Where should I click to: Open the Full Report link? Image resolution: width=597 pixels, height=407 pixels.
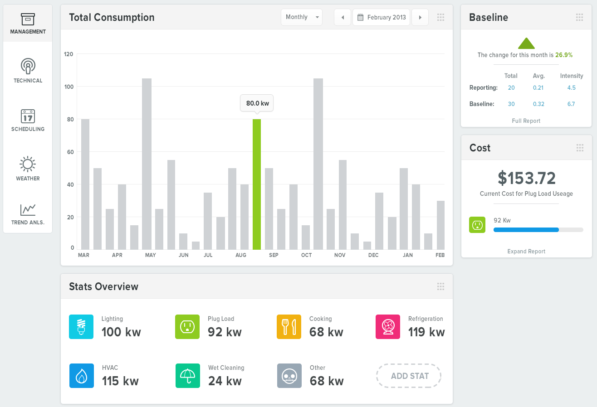[526, 121]
